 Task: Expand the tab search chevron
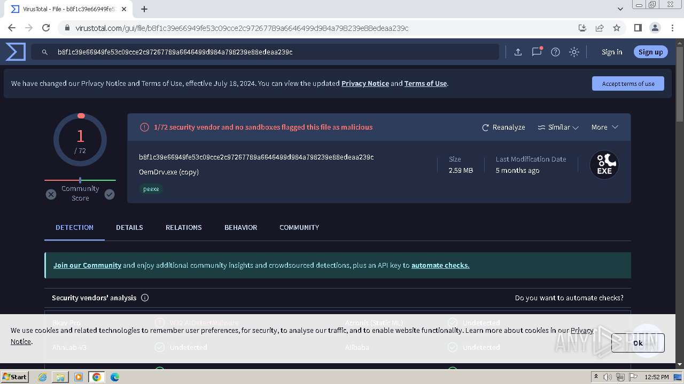tap(620, 9)
